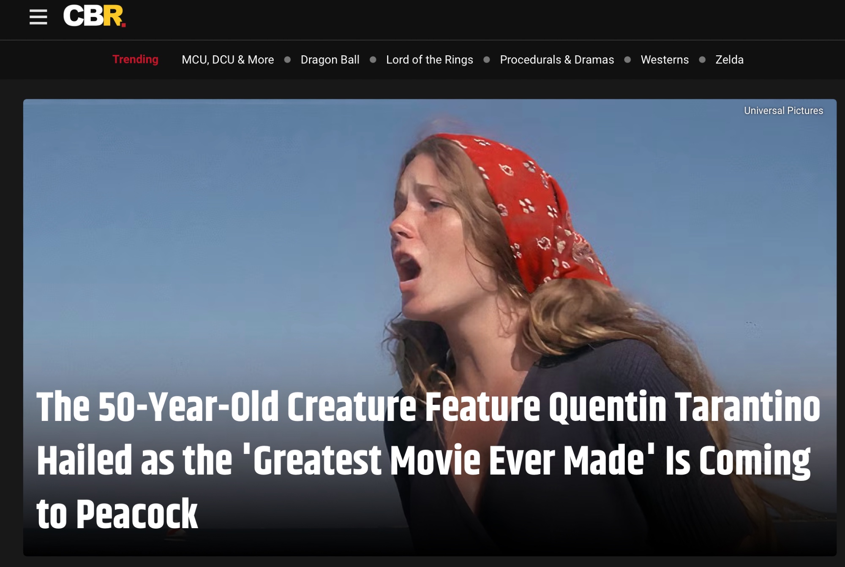This screenshot has height=567, width=845.
Task: Click the Universal Pictures image credit
Action: [783, 111]
